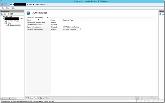Select Start Page in Connections tree
This screenshot has height=103, width=165.
pos(9,17)
